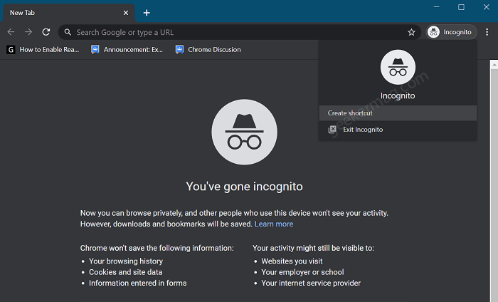Click the Exit Incognito window icon
The height and width of the screenshot is (302, 498).
pos(332,130)
